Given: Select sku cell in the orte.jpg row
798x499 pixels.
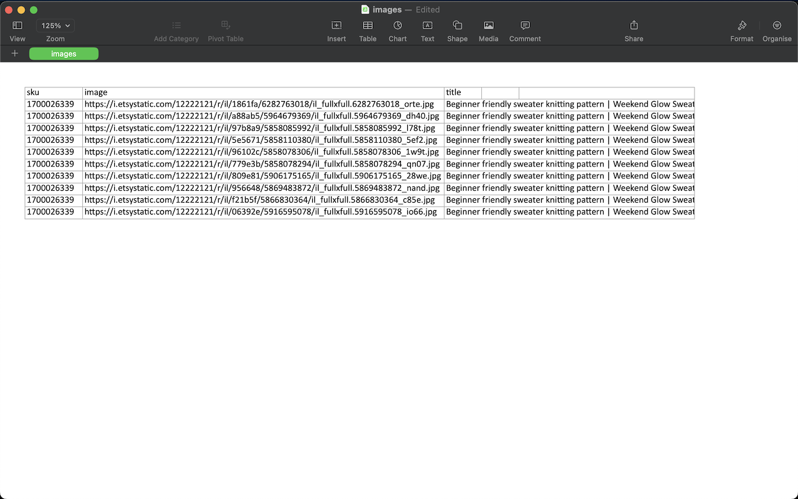Looking at the screenshot, I should pos(54,104).
